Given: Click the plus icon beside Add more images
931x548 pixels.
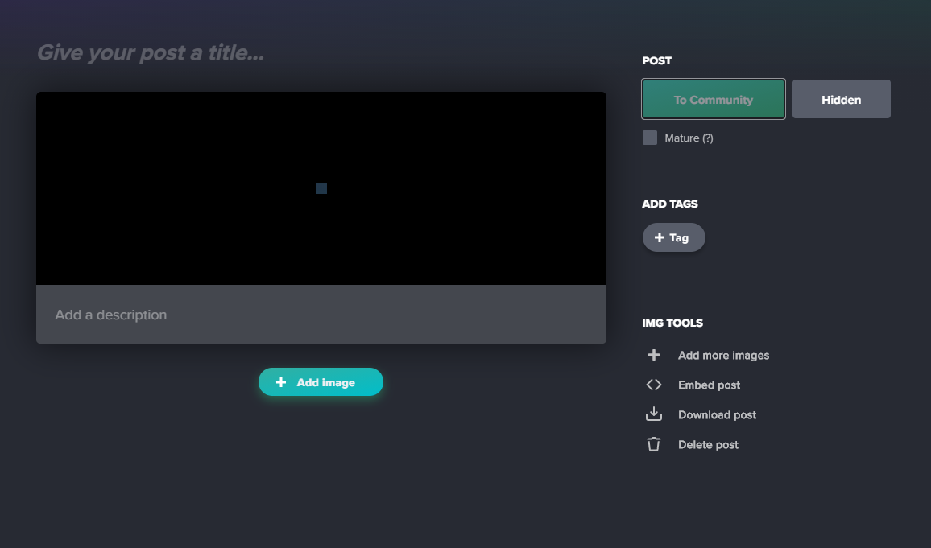Looking at the screenshot, I should pos(654,355).
